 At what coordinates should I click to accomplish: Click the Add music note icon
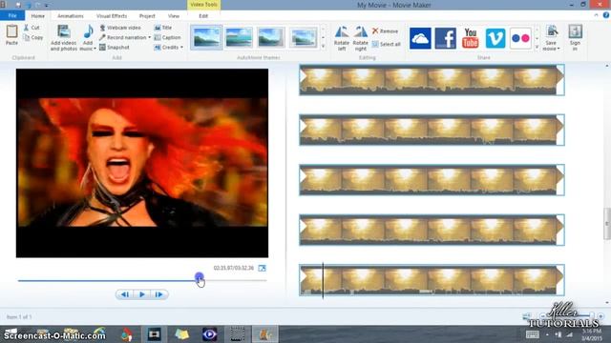click(89, 31)
